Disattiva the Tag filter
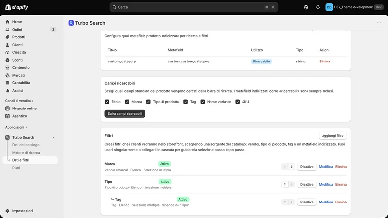The width and height of the screenshot is (388, 218). [307, 202]
